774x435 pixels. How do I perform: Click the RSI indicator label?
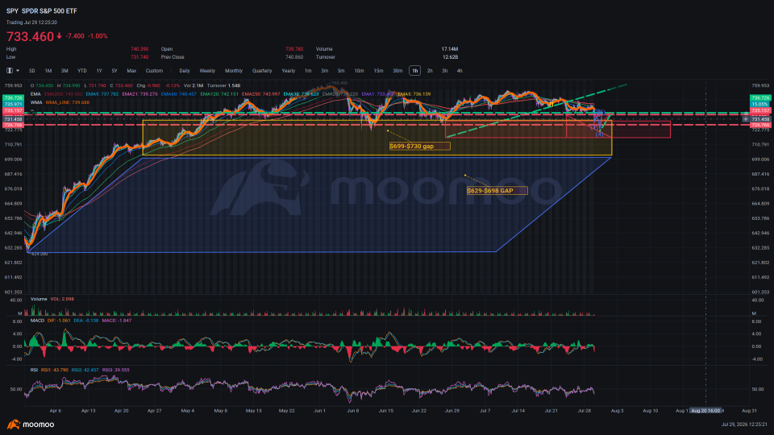click(34, 370)
